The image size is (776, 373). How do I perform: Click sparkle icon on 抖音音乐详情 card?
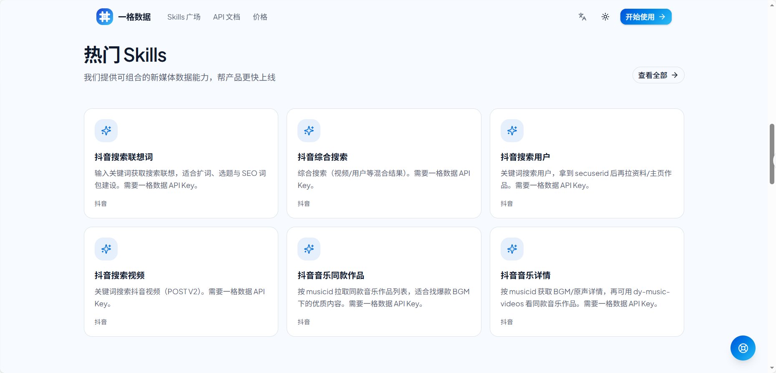pos(512,249)
